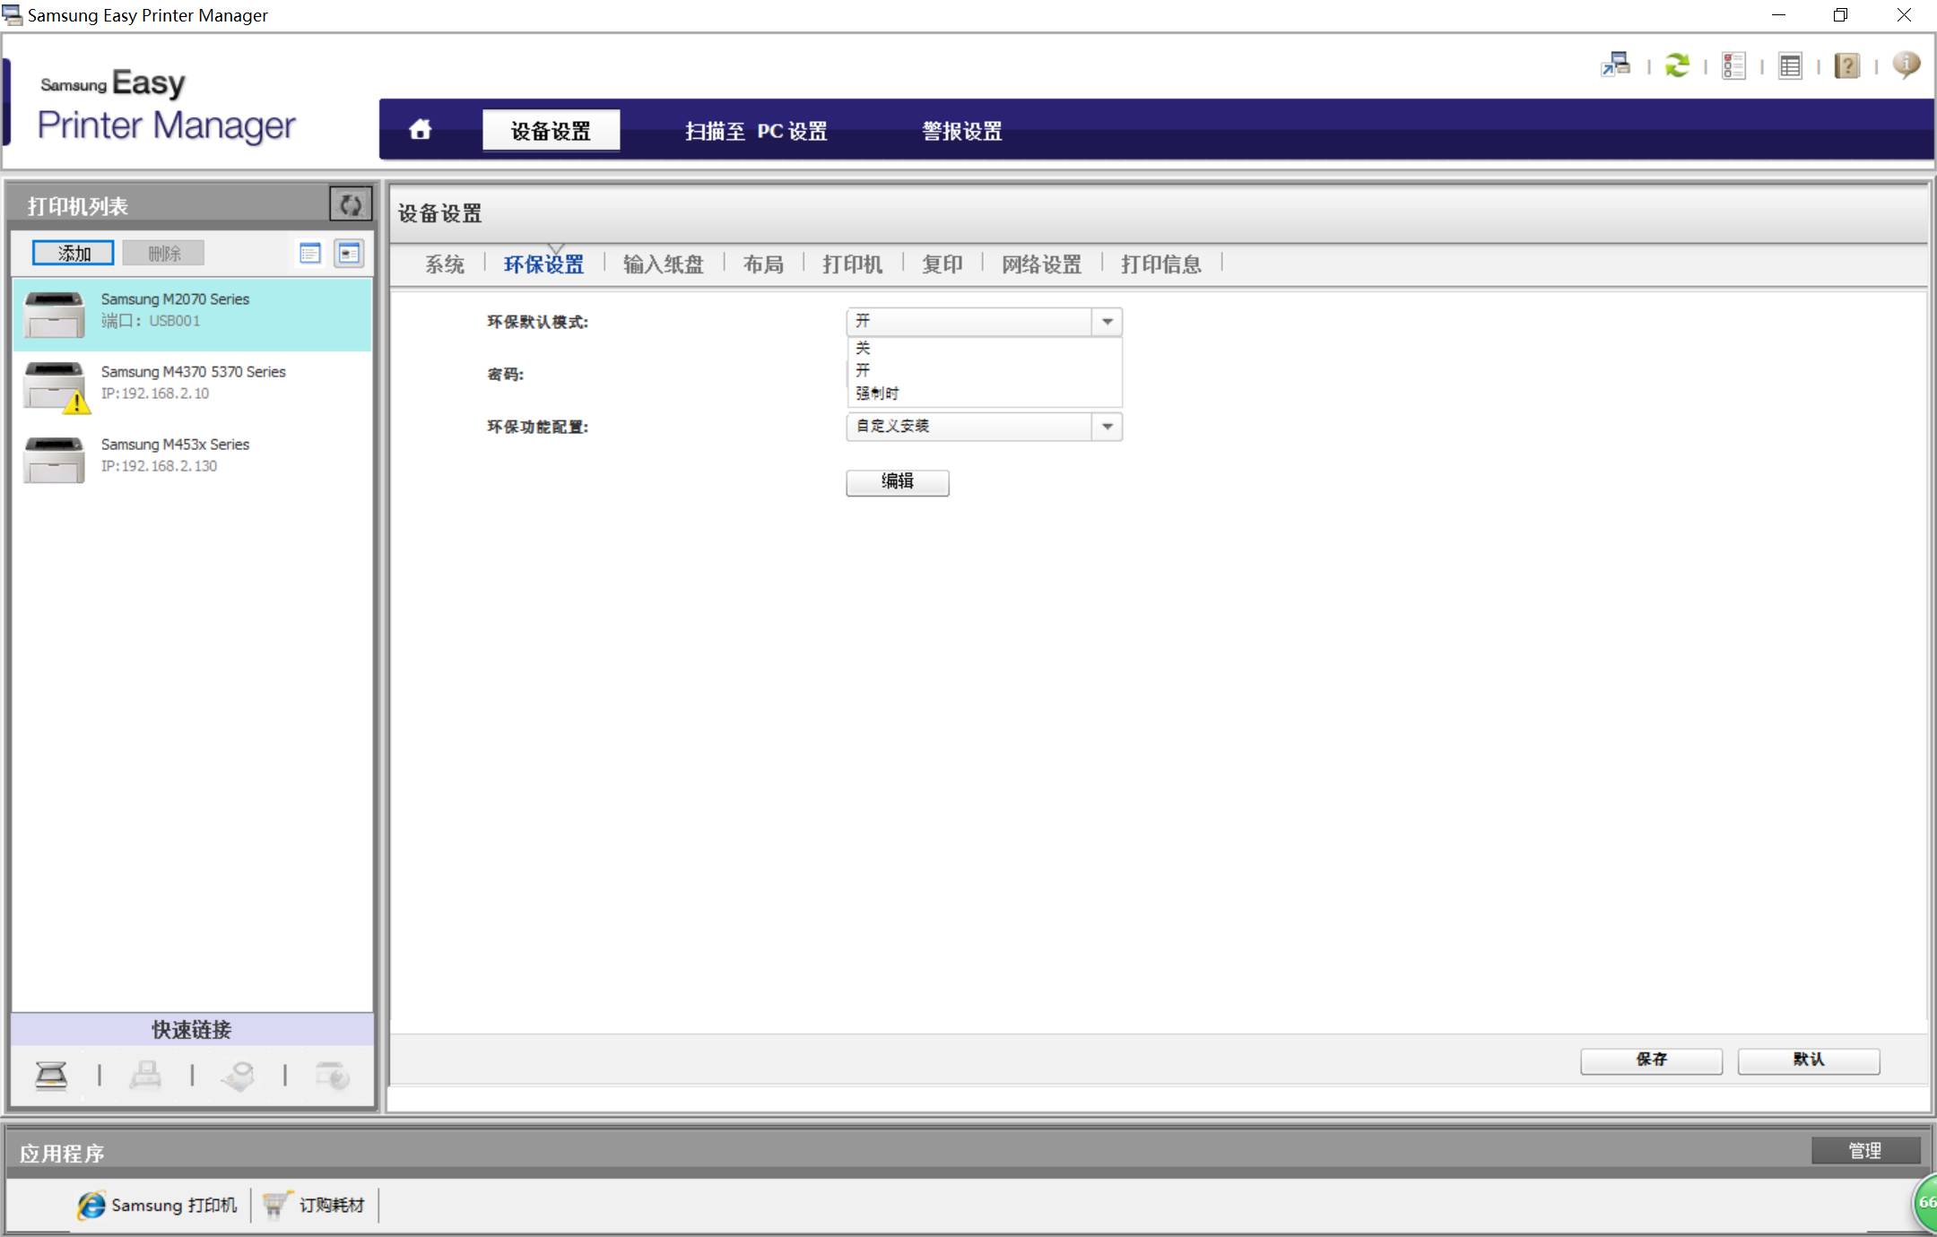The height and width of the screenshot is (1237, 1937).
Task: Click Samsung M2070 Series printer thumbnail
Action: [54, 314]
